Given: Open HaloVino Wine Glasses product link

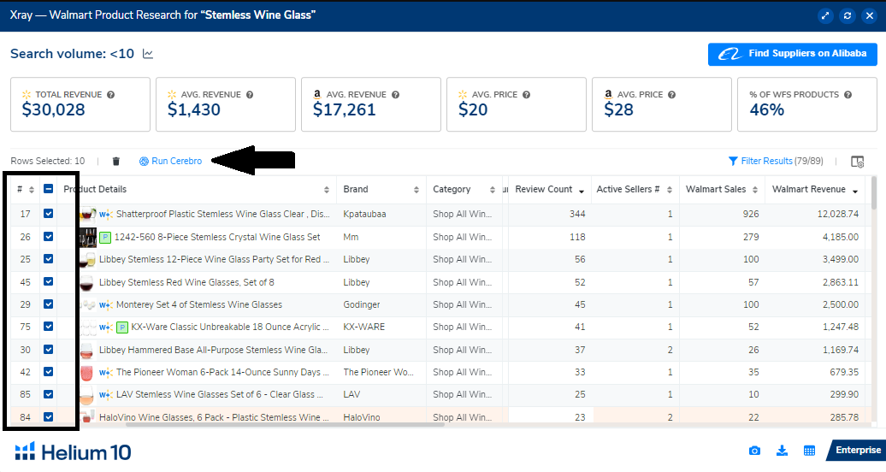Looking at the screenshot, I should 214,417.
